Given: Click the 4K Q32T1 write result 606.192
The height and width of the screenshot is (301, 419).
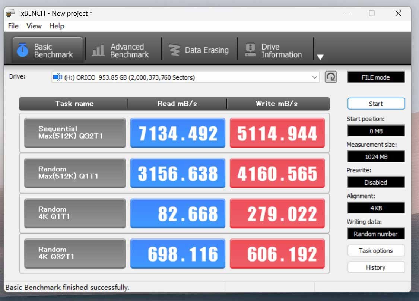Looking at the screenshot, I should coord(277,253).
